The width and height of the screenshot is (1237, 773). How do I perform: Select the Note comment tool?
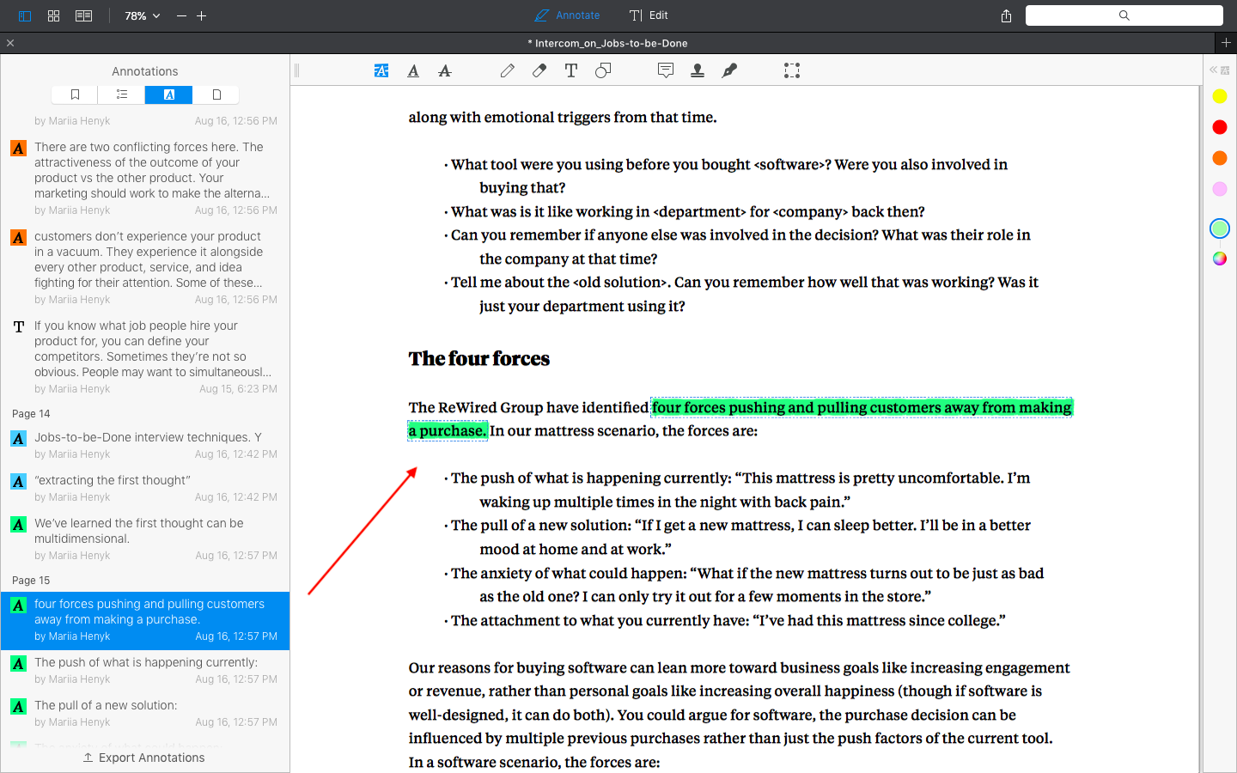(x=666, y=70)
